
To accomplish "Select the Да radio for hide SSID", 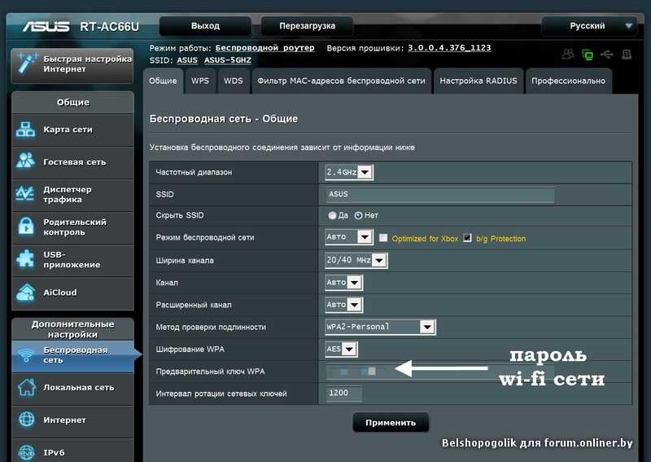I will [x=332, y=215].
